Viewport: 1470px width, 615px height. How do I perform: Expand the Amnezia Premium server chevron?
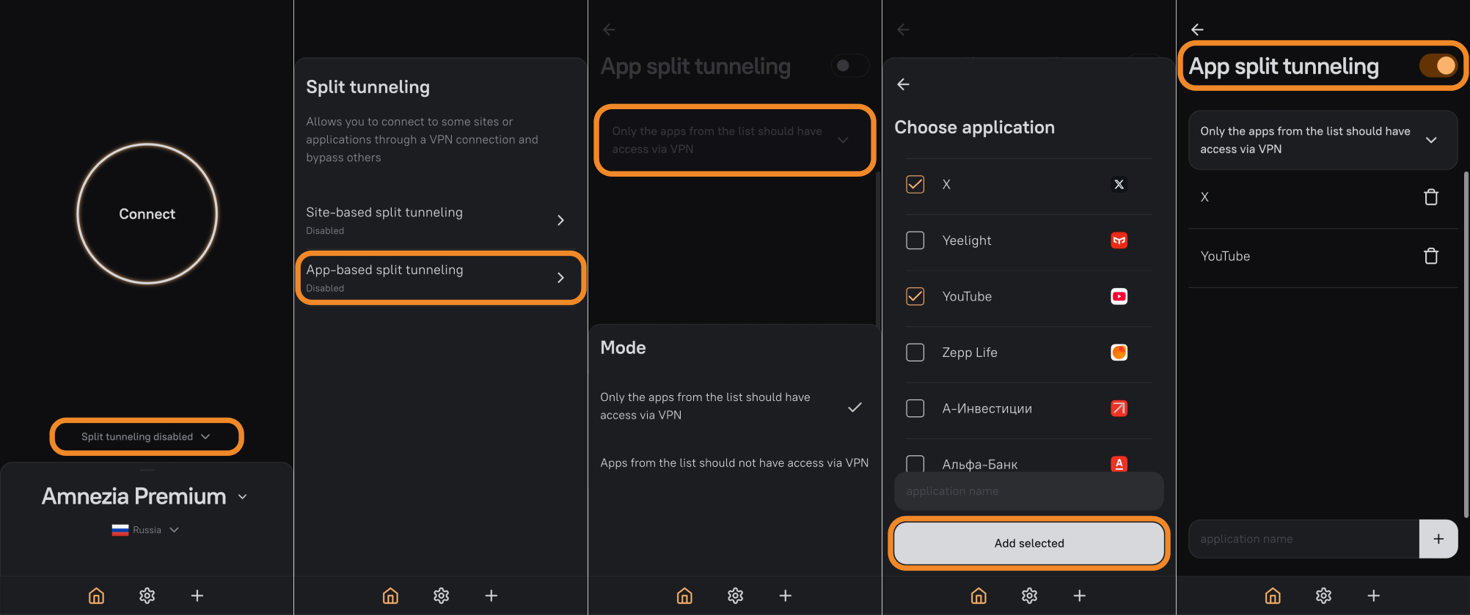[243, 497]
